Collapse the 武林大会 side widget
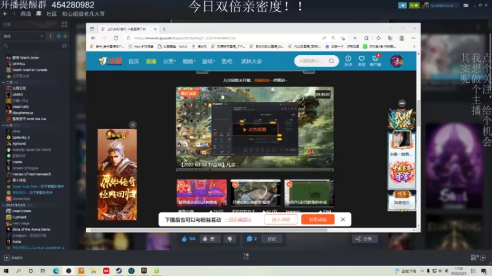 (402, 103)
